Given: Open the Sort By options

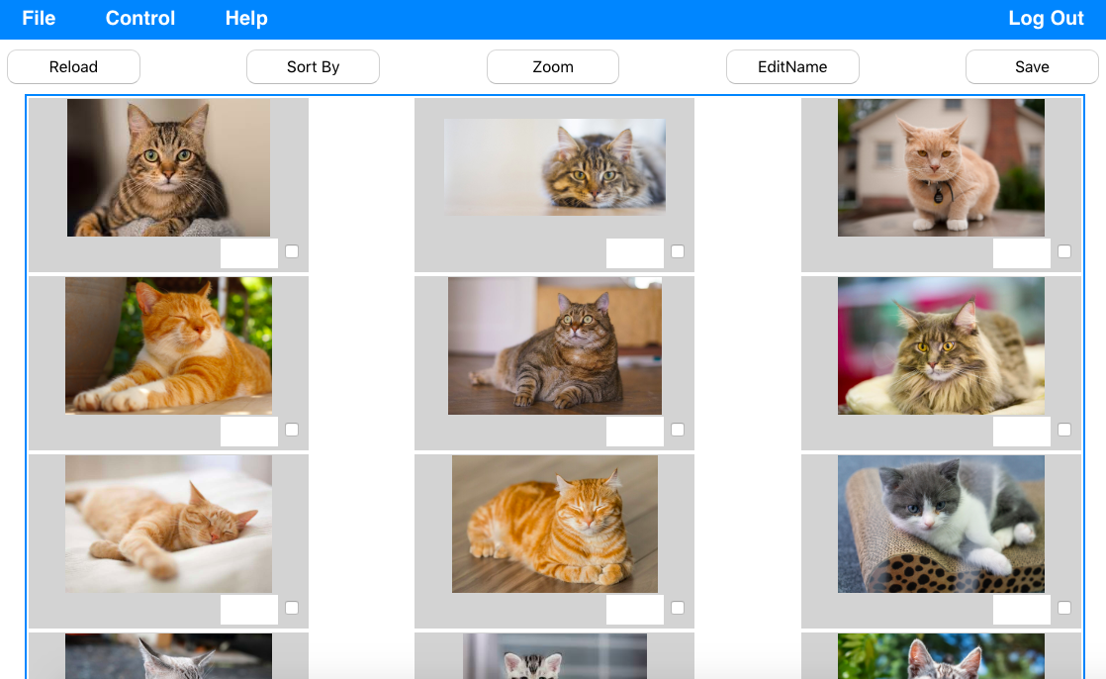Looking at the screenshot, I should point(314,67).
